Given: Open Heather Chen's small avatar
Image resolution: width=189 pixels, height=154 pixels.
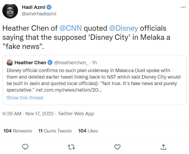Looking at the screenshot, I should point(10,63).
